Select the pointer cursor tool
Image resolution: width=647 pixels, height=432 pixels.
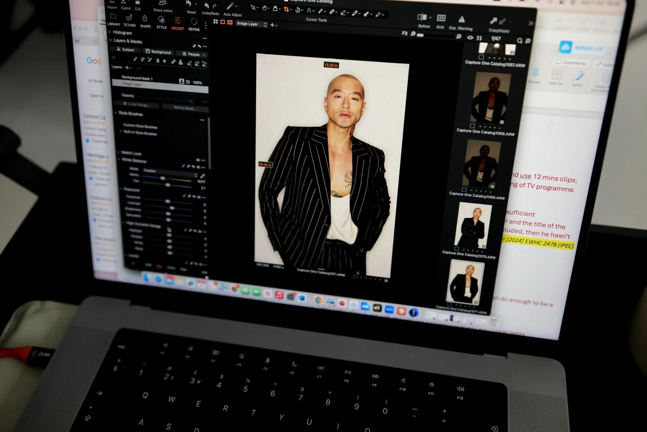click(x=254, y=7)
